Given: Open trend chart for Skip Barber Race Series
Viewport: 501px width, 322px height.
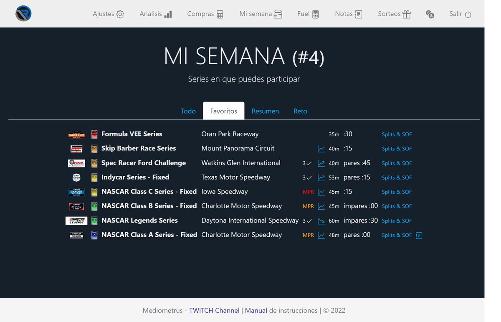Looking at the screenshot, I should [321, 149].
